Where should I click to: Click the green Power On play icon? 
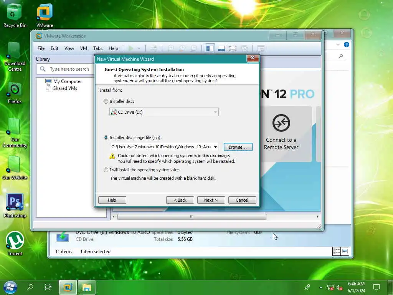click(130, 48)
